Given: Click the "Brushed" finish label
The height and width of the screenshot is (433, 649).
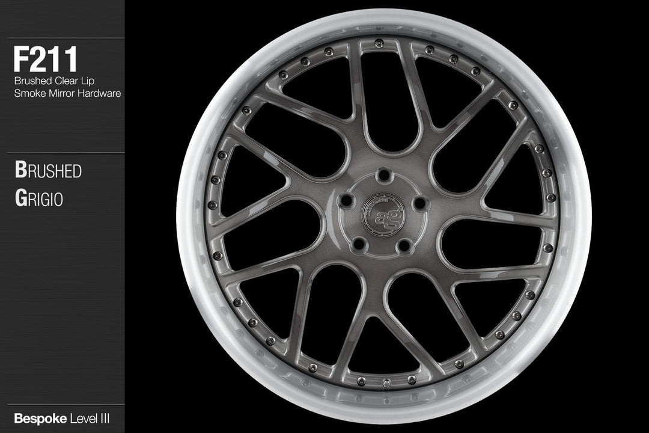Looking at the screenshot, I should (48, 171).
